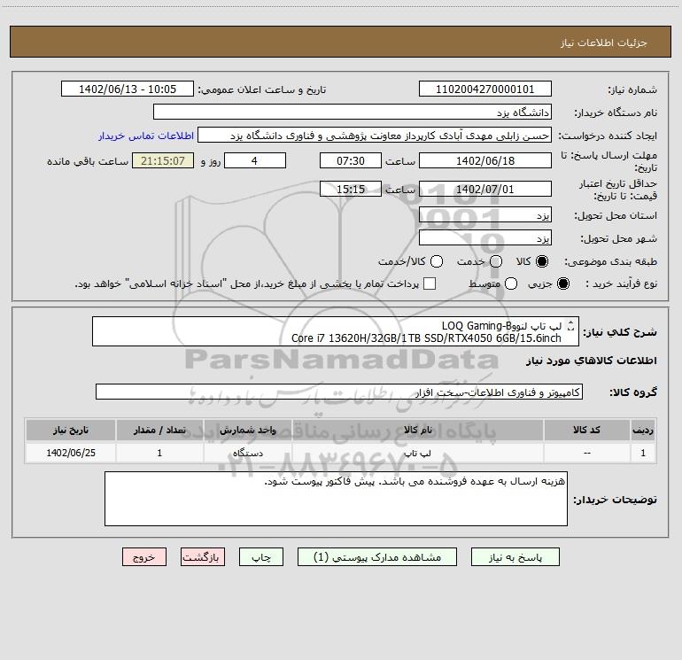Click the delivery city field یزد
Image resolution: width=682 pixels, height=660 pixels.
[485, 237]
